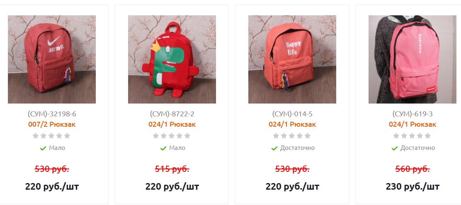Viewport: 461px width, 205px height.
Task: Open the 024/1 Рюкзак link under (СУМ)-619-3
Action: coord(412,125)
